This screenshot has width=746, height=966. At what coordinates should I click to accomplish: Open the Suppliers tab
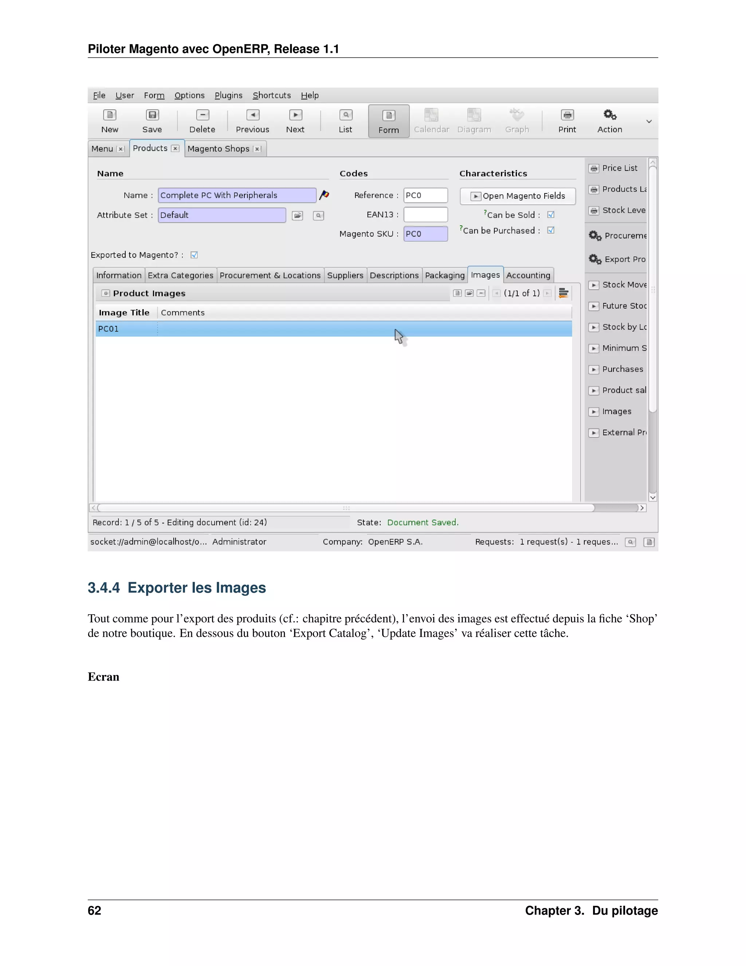point(345,275)
